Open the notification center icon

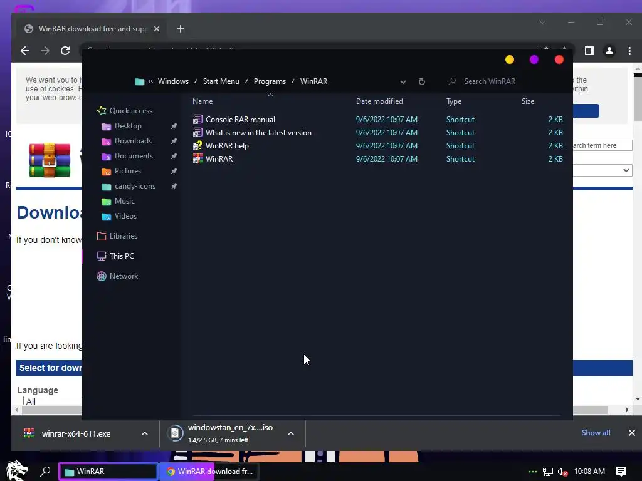(x=621, y=472)
